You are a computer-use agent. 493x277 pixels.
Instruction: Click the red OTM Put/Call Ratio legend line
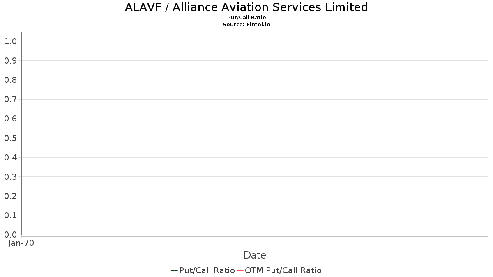240,270
